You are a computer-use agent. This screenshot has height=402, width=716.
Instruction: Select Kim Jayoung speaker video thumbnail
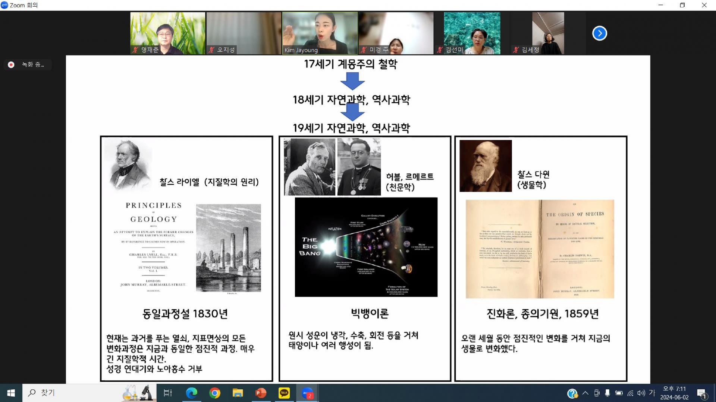320,33
